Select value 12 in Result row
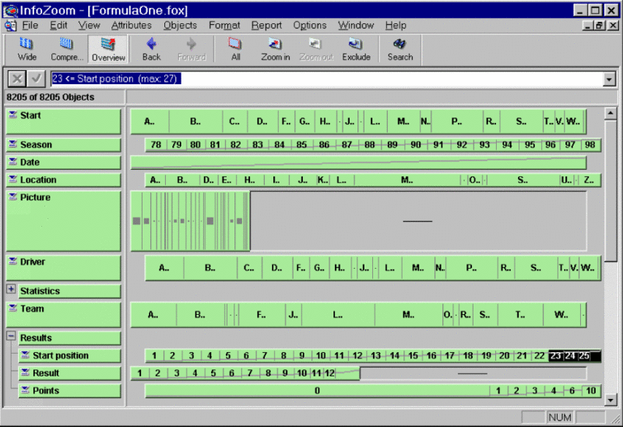The width and height of the screenshot is (623, 427). click(x=329, y=373)
